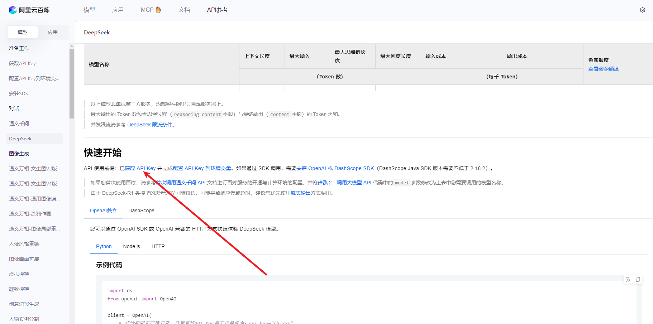Click the 步骤 2：调用大模型 API link
653x324 pixels.
[x=344, y=183]
